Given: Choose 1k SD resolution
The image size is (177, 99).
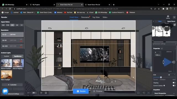Looking at the screenshot, I should 12,35.
